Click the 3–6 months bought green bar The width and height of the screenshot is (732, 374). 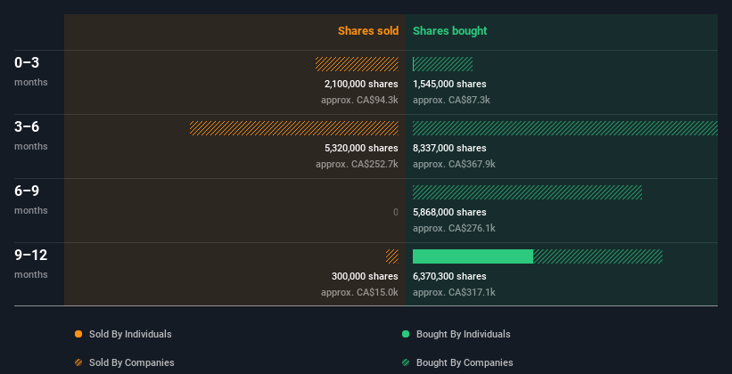click(565, 128)
